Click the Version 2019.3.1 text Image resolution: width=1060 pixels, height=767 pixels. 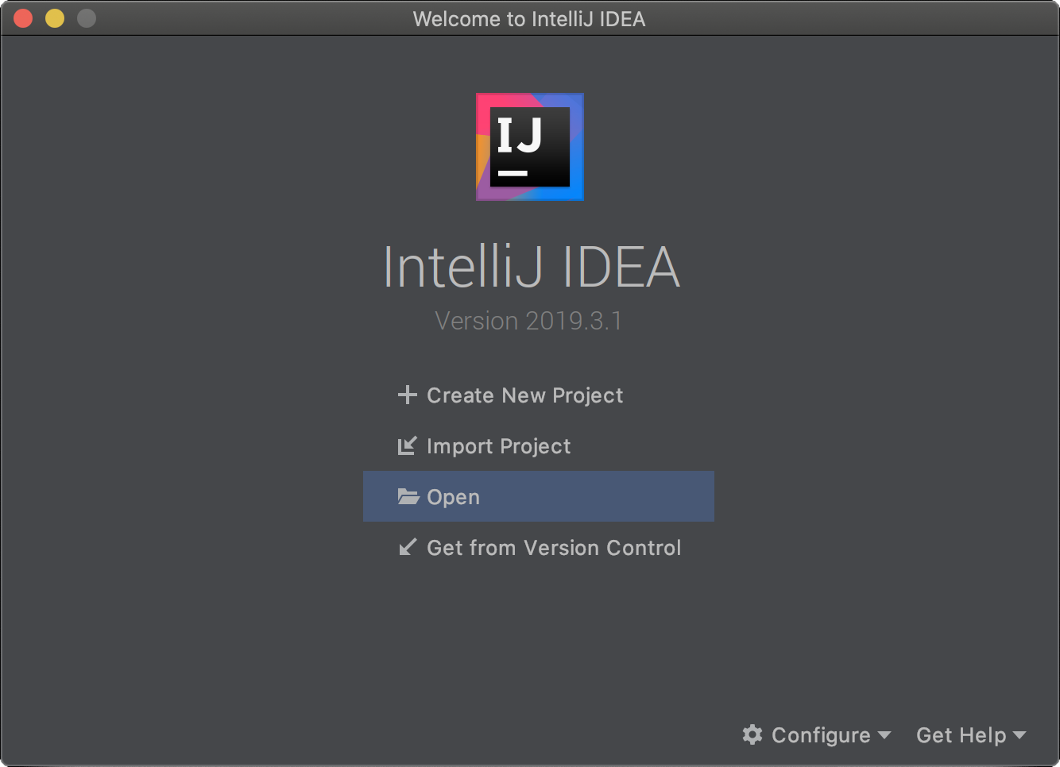(529, 320)
